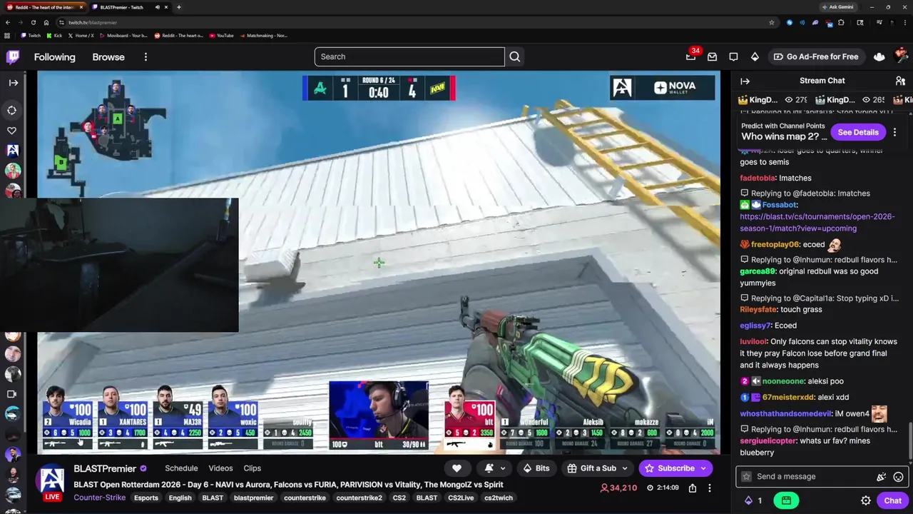Expand the notification bell dropdown arrow
The image size is (913, 514).
click(x=503, y=468)
